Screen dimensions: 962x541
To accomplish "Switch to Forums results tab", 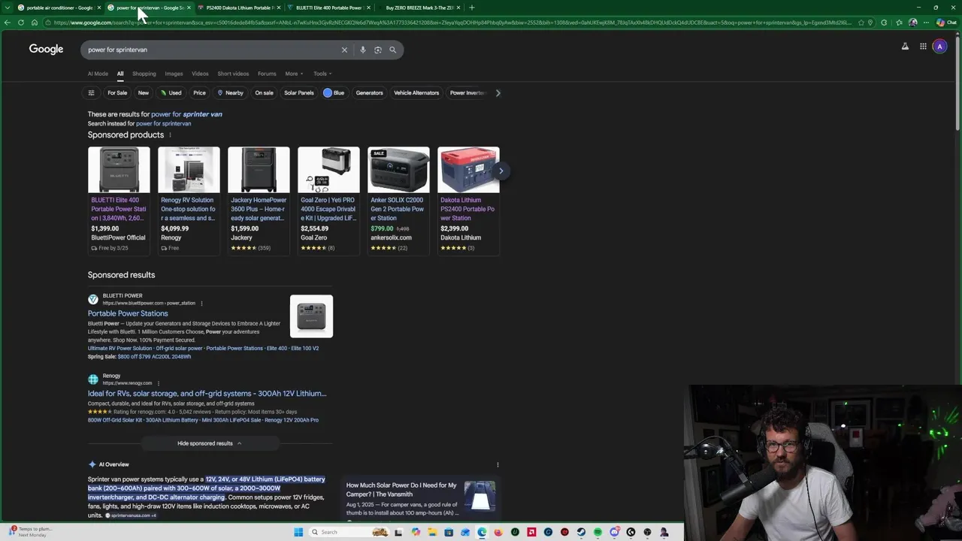I will 267,74.
